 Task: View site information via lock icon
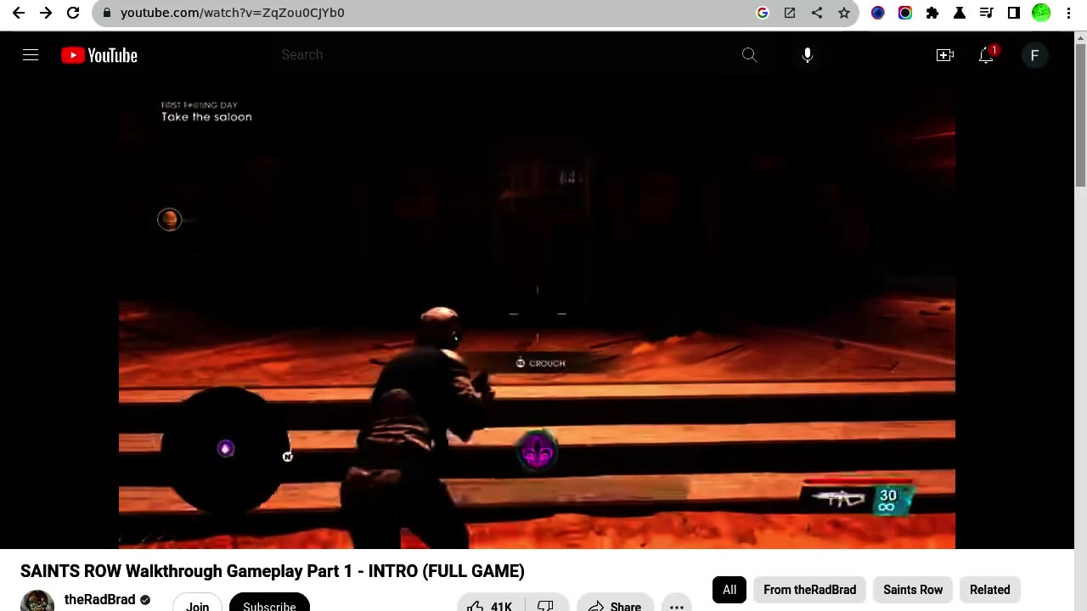pyautogui.click(x=105, y=13)
